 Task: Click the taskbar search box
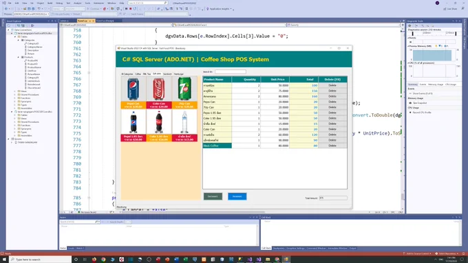41,260
